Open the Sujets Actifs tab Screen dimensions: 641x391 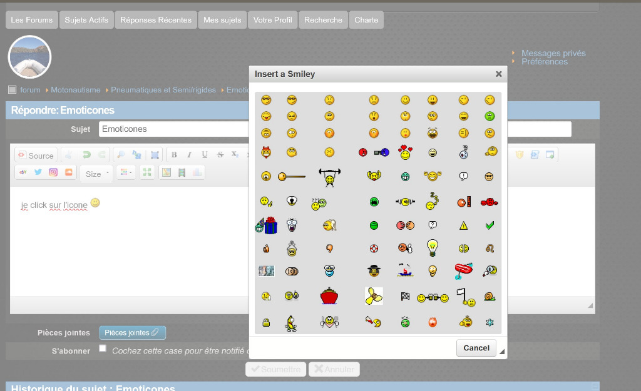coord(86,20)
